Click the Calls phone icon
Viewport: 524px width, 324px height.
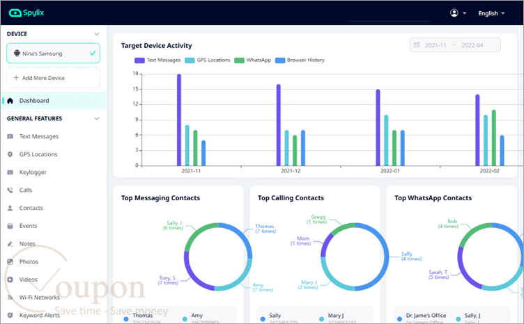[10, 190]
